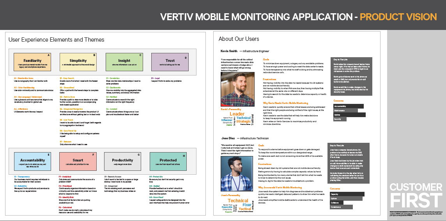The width and height of the screenshot is (446, 221).
Task: Open the pink Smart theme card
Action: pos(78,161)
